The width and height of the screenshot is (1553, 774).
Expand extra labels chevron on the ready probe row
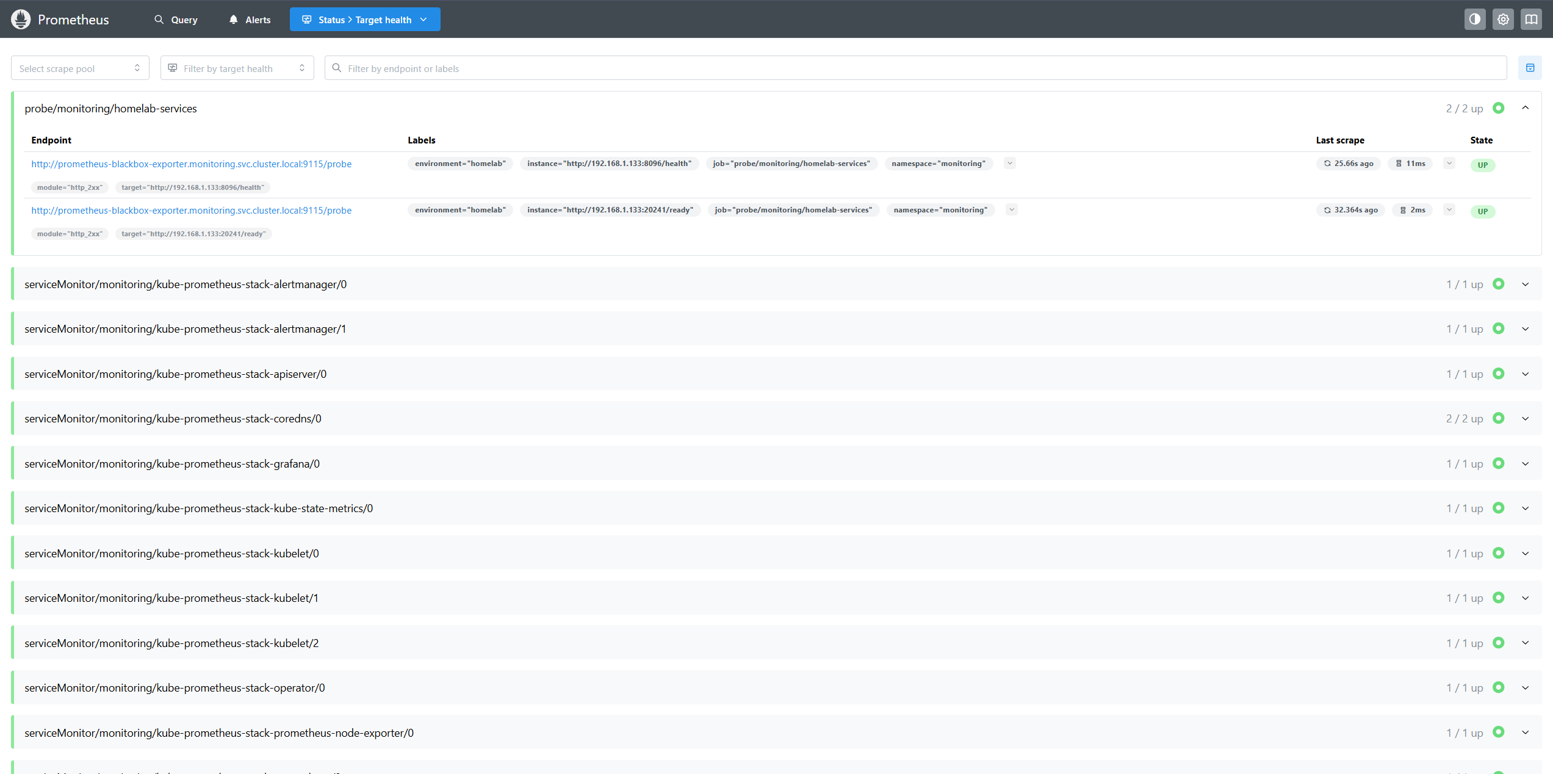(1011, 209)
